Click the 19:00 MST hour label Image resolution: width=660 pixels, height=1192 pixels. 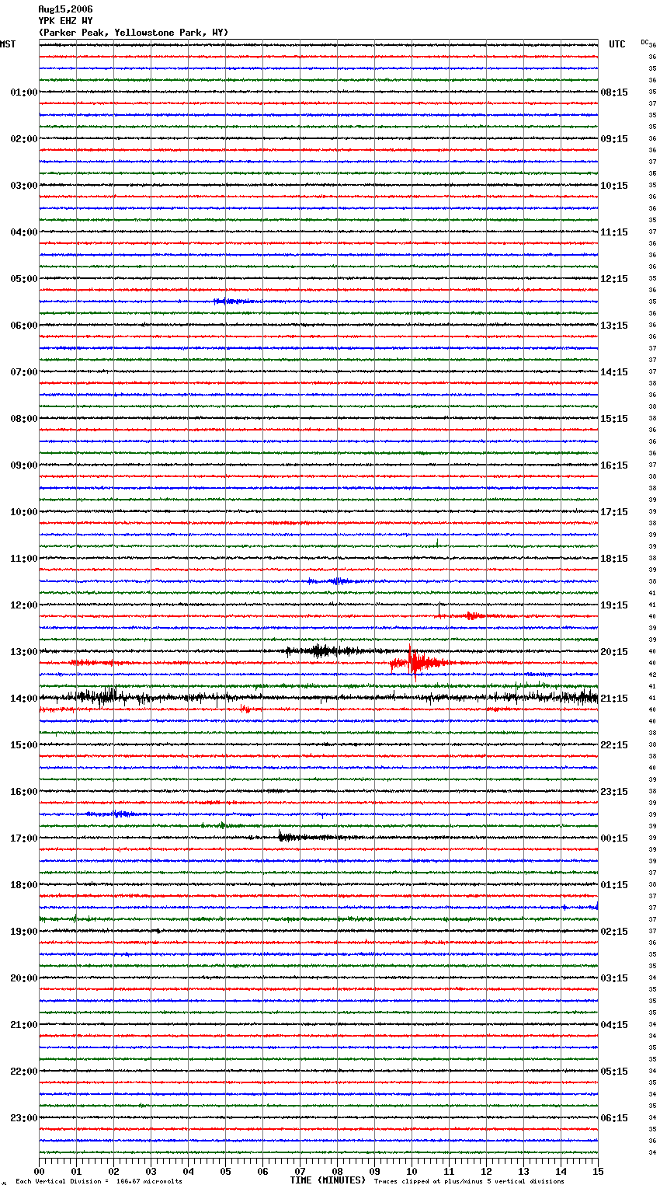(24, 932)
